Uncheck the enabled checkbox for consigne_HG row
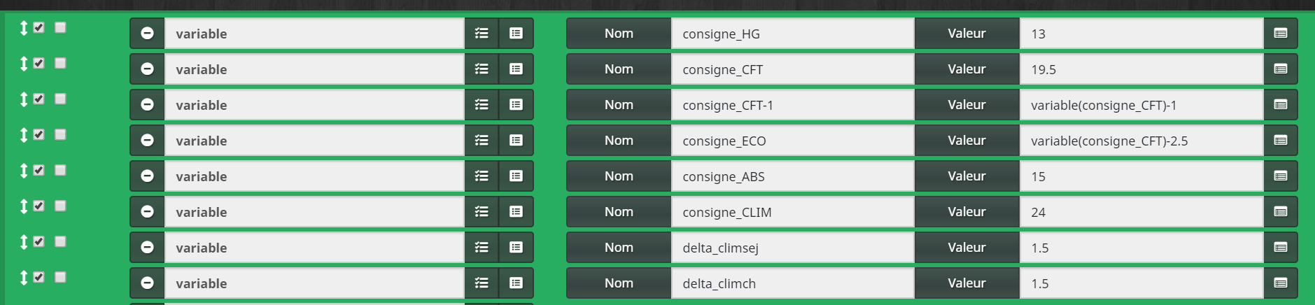 [39, 27]
